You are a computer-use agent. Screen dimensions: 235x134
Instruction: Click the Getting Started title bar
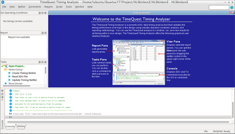(x=141, y=13)
